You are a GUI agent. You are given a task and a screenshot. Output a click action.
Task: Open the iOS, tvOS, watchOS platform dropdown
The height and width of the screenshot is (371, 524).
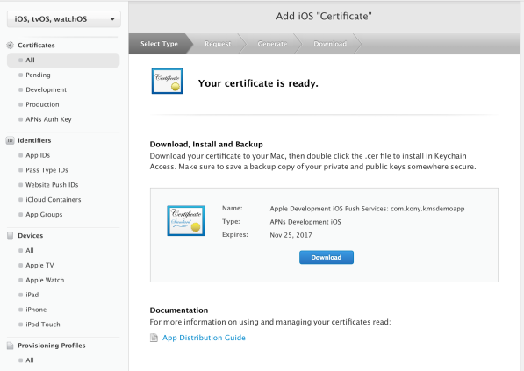pos(64,19)
